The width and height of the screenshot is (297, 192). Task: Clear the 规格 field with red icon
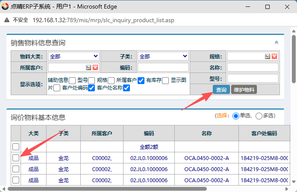[x=274, y=56]
